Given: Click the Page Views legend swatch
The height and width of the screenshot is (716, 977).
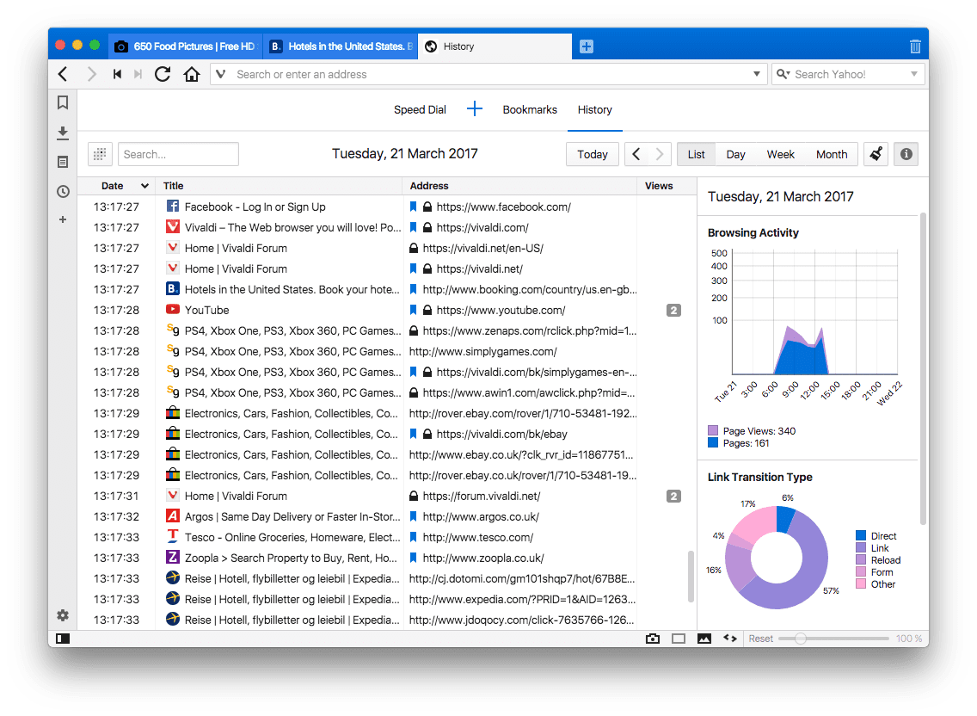Looking at the screenshot, I should click(x=713, y=430).
